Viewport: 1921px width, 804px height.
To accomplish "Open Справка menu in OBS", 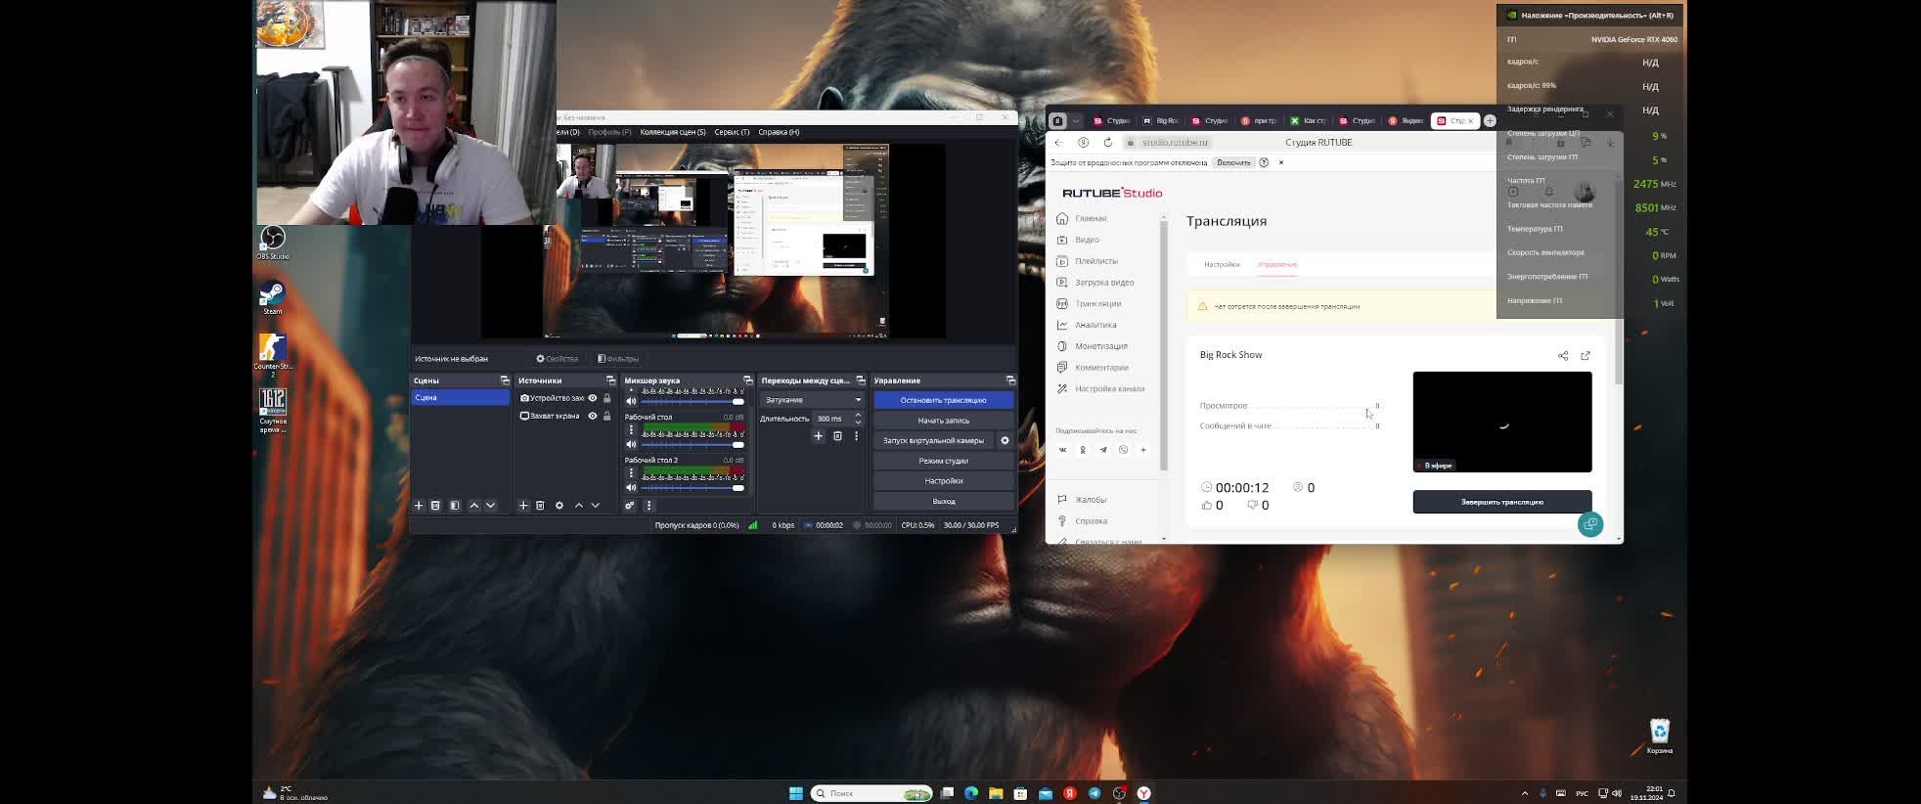I will (x=779, y=132).
